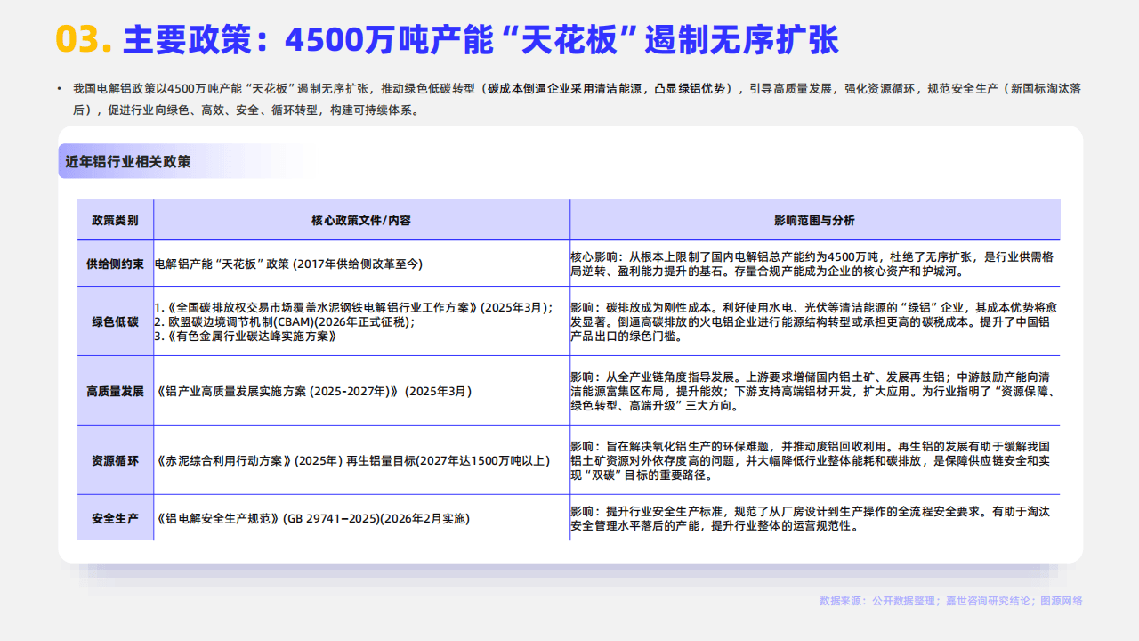Click the 赤泥综合利用行动方案 policy cell

[352, 460]
